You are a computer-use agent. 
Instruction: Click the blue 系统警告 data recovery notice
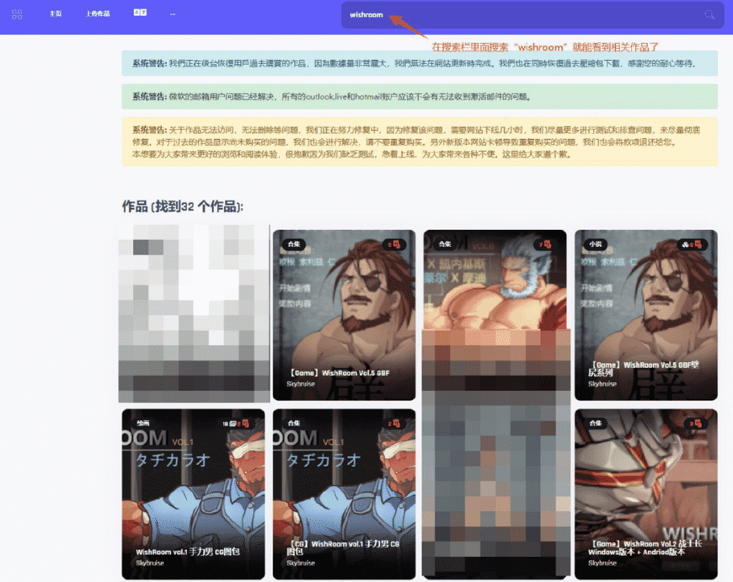pos(419,63)
